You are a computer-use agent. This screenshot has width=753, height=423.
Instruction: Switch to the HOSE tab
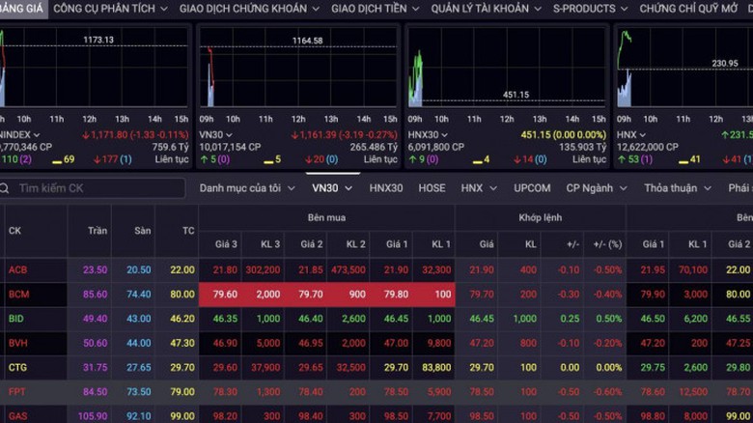point(432,188)
